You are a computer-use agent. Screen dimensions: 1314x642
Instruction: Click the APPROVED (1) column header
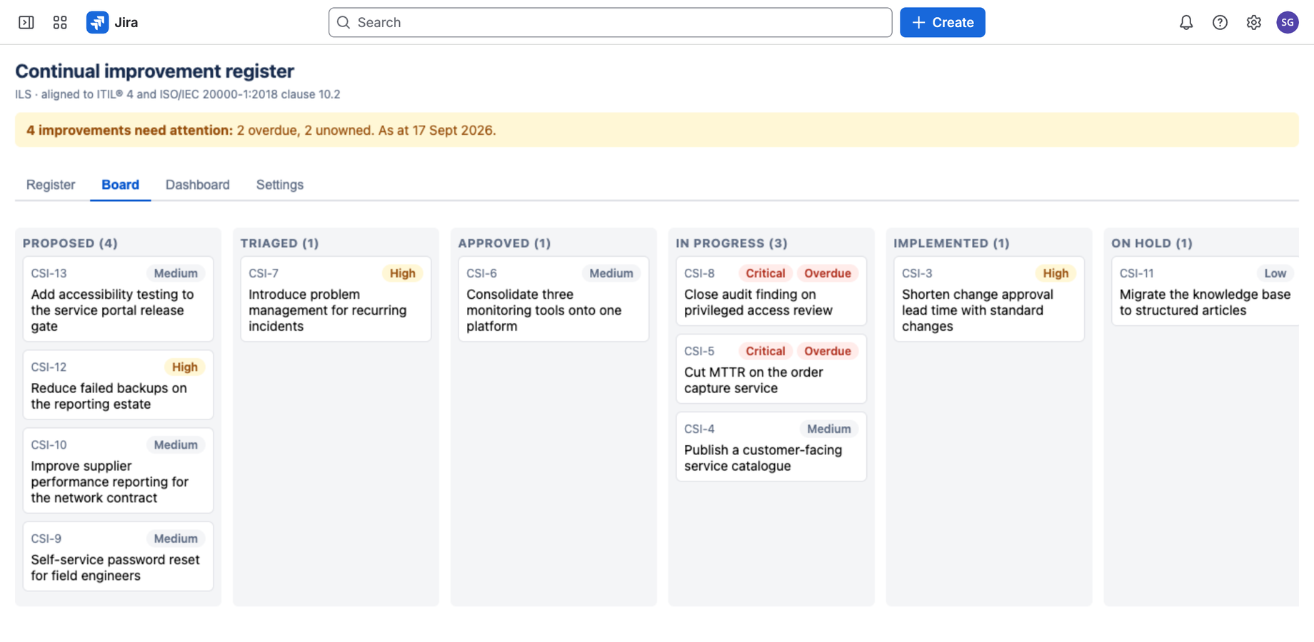click(x=504, y=243)
